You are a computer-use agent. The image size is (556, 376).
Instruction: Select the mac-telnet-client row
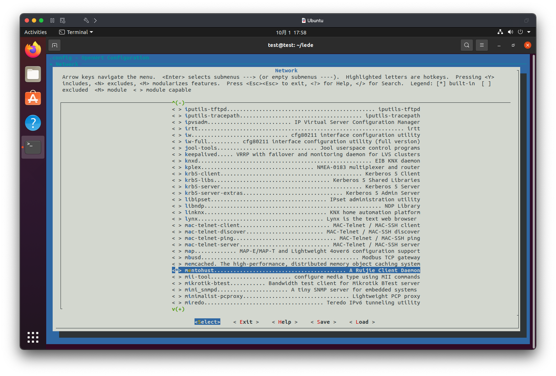[296, 225]
